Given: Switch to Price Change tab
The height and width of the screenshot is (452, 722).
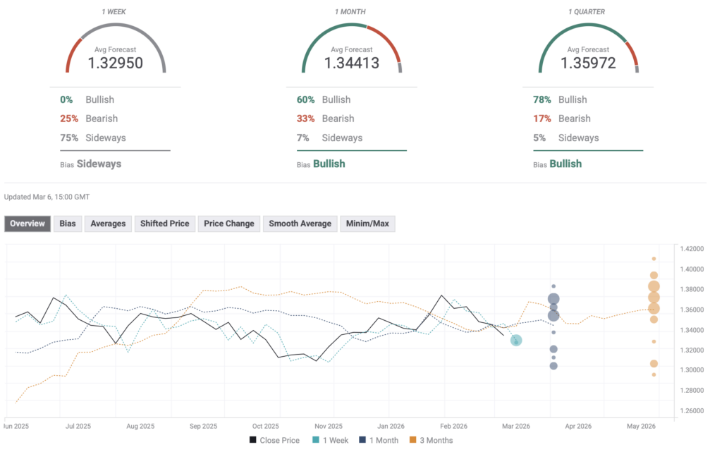Looking at the screenshot, I should 229,224.
